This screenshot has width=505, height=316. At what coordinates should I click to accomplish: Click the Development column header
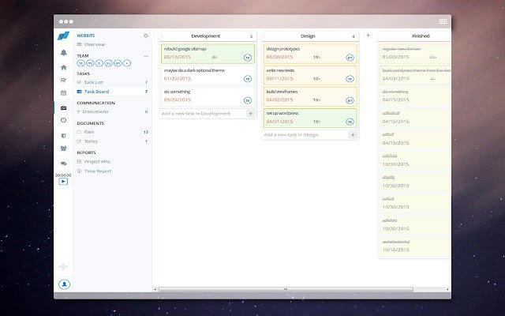tap(208, 36)
